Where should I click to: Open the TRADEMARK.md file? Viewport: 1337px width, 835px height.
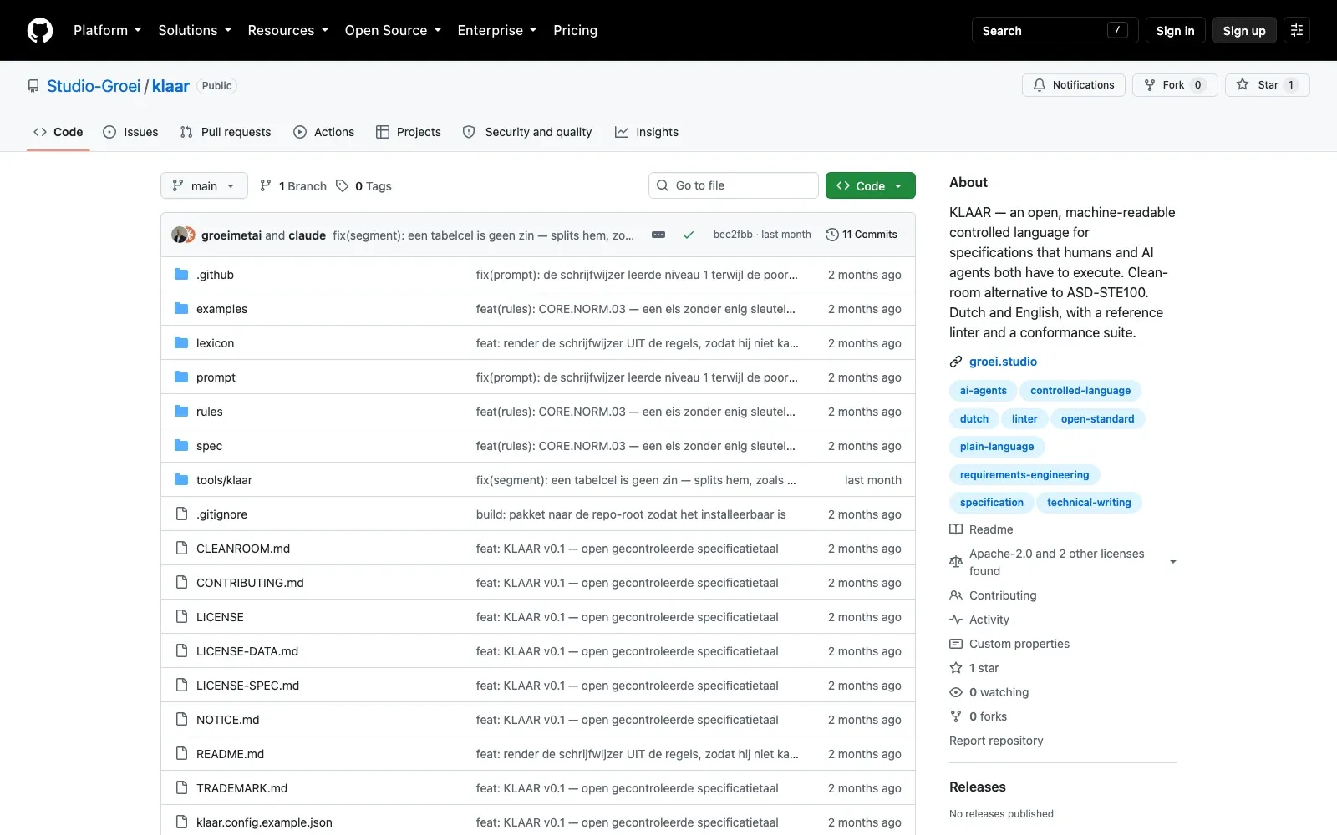[x=241, y=788]
